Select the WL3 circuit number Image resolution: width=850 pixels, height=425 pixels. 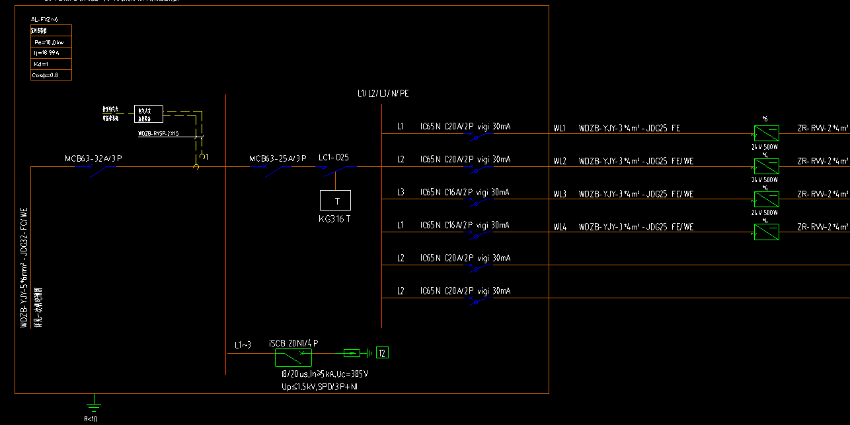point(560,194)
